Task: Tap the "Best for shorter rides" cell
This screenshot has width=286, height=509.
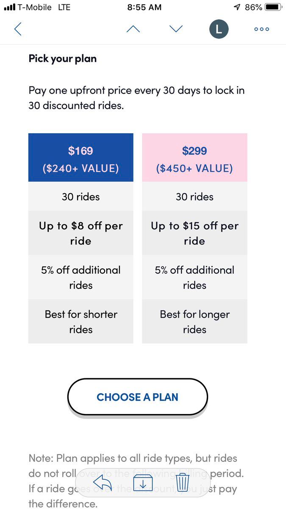Action: (x=81, y=322)
